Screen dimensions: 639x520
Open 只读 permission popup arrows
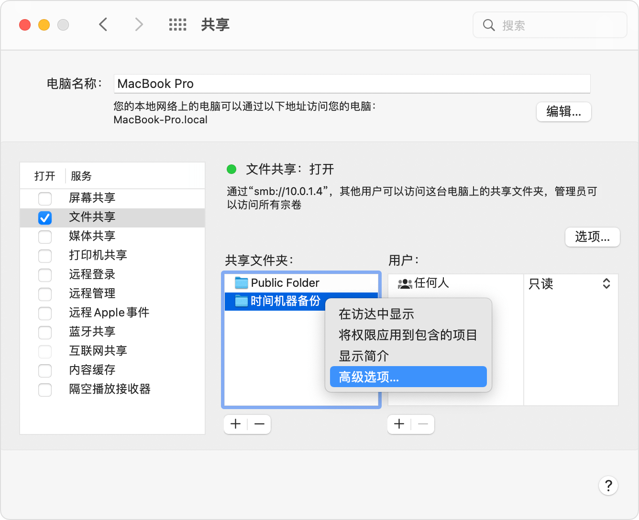click(x=606, y=283)
